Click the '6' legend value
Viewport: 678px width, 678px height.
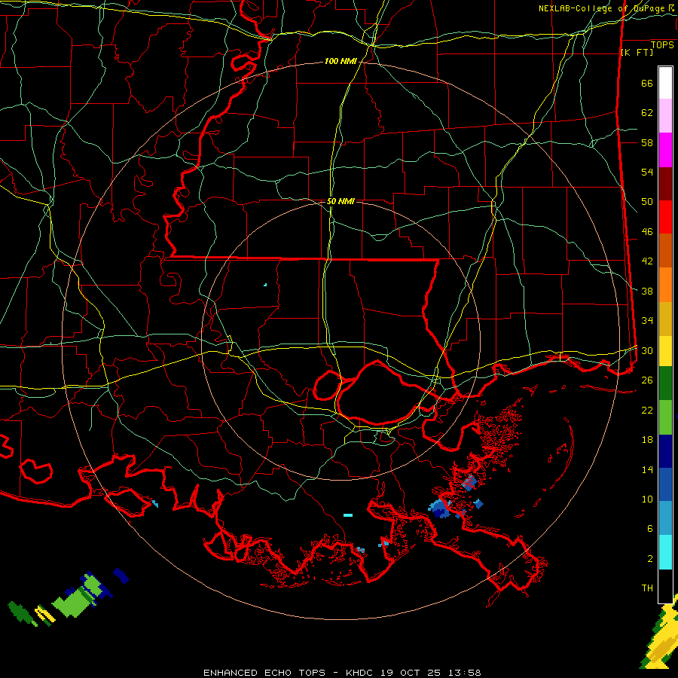(x=649, y=529)
